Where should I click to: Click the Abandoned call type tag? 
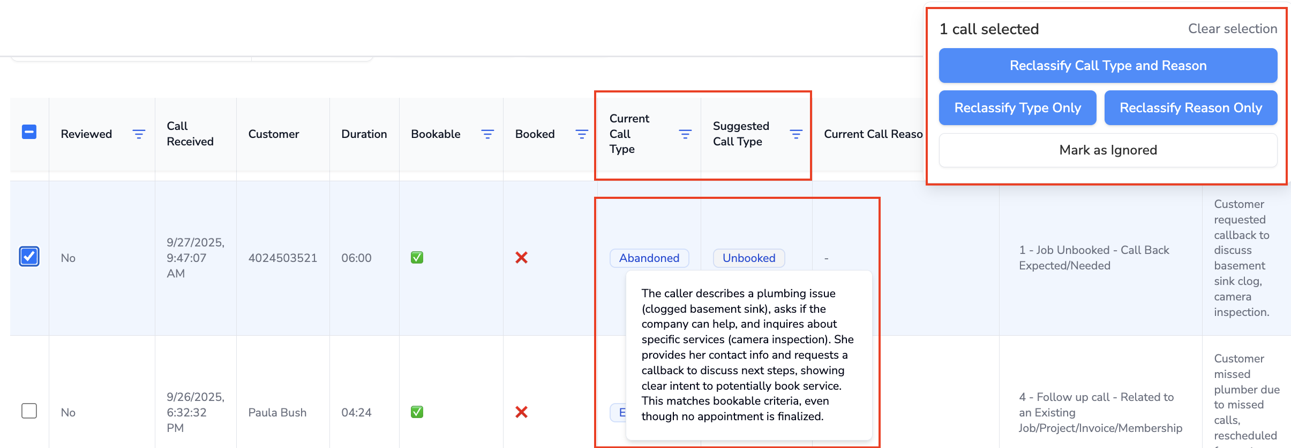tap(649, 258)
